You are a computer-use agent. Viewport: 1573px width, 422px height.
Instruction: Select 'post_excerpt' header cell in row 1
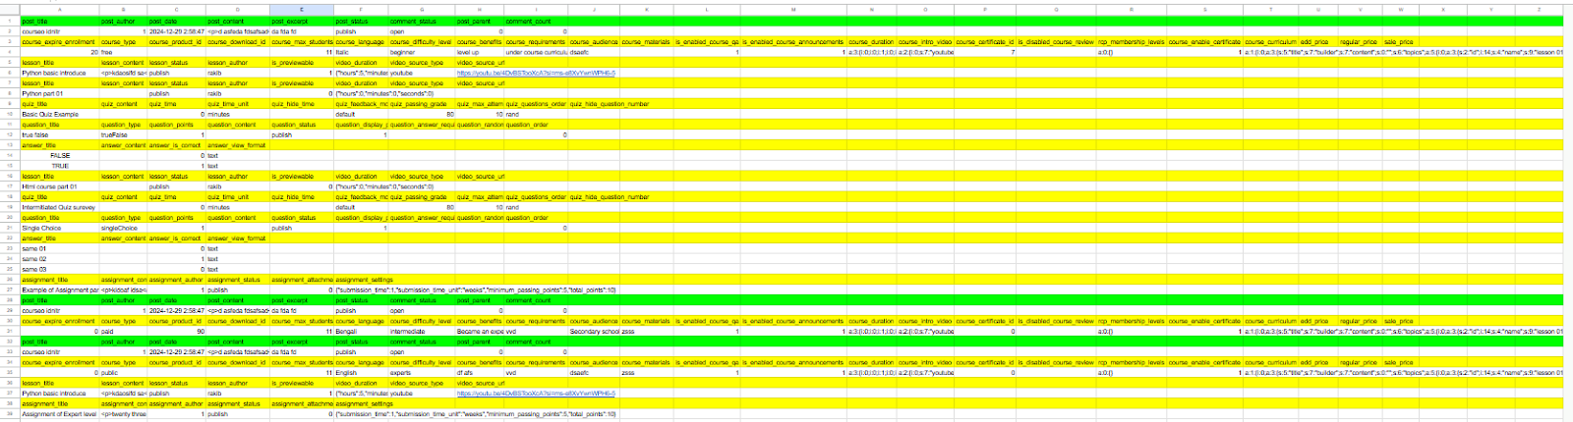[x=302, y=21]
